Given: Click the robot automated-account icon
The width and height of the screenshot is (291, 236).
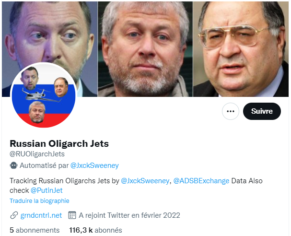Looking at the screenshot, I should click(x=13, y=165).
